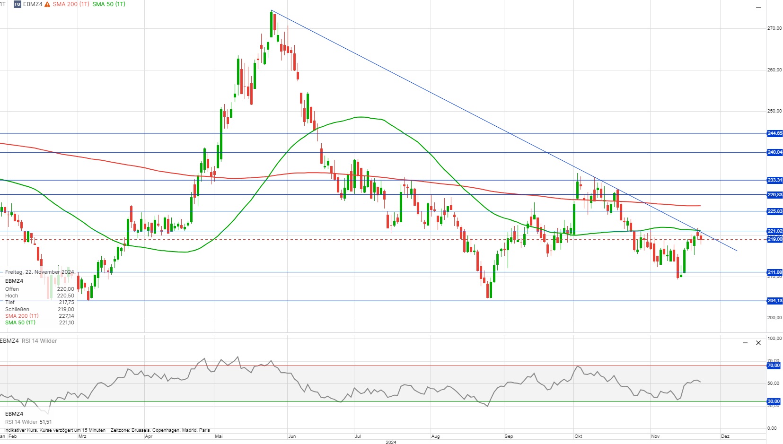Click the Schließen 219,00 value
Screen dimensions: 783x444
tap(65, 309)
